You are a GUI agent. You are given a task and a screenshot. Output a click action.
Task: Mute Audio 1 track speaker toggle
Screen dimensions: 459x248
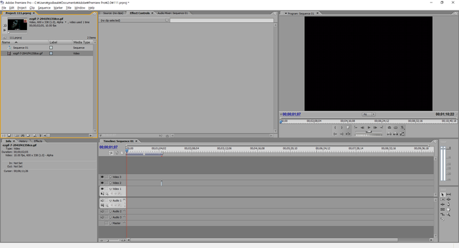point(102,200)
